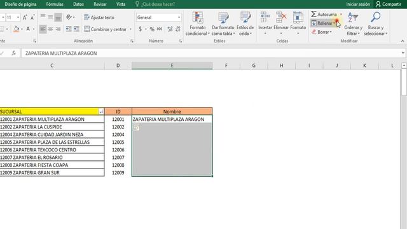Open Dar formato como tabla gallery
Viewport: 407px width, 229px height.
point(223,24)
